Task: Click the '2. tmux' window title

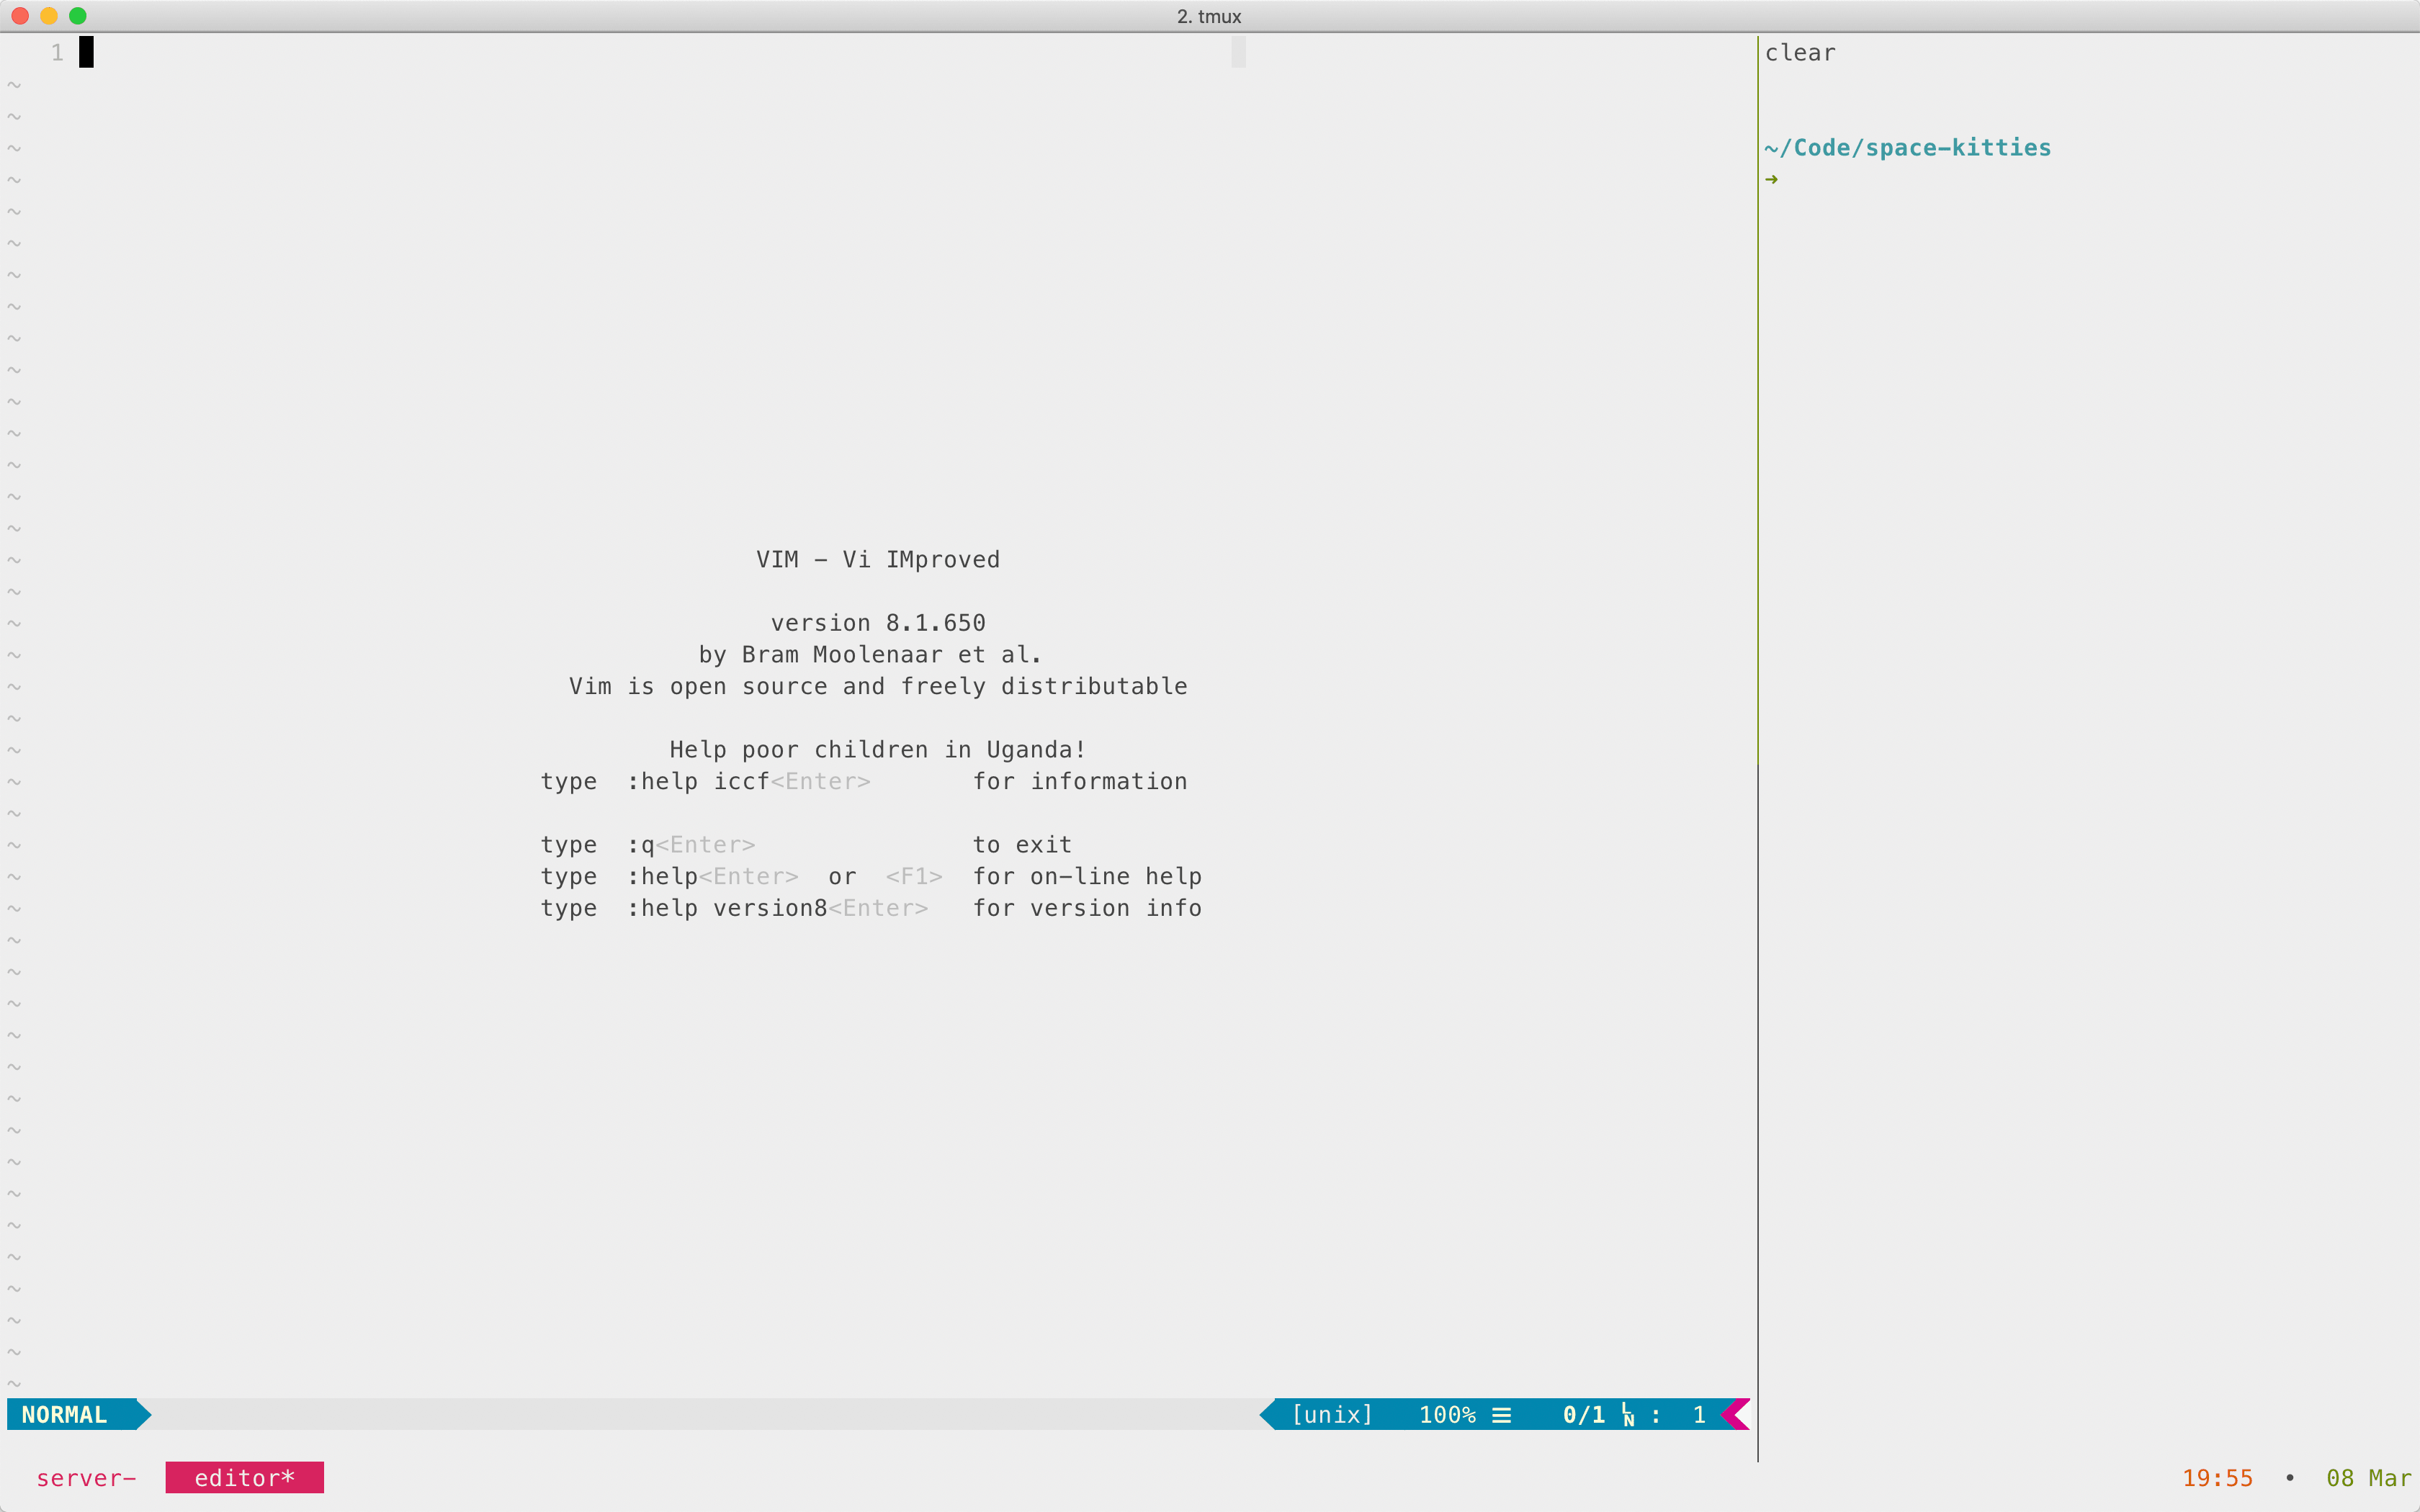Action: (x=1209, y=17)
